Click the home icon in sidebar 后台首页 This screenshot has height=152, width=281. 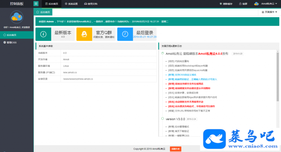coord(5,35)
